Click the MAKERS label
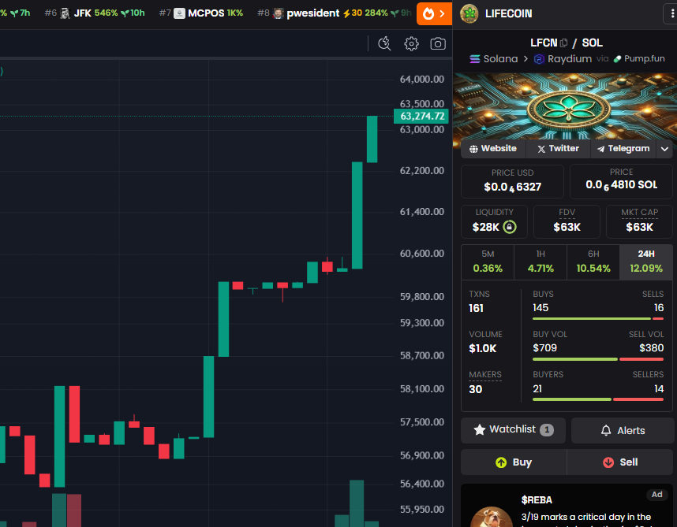 [x=485, y=374]
